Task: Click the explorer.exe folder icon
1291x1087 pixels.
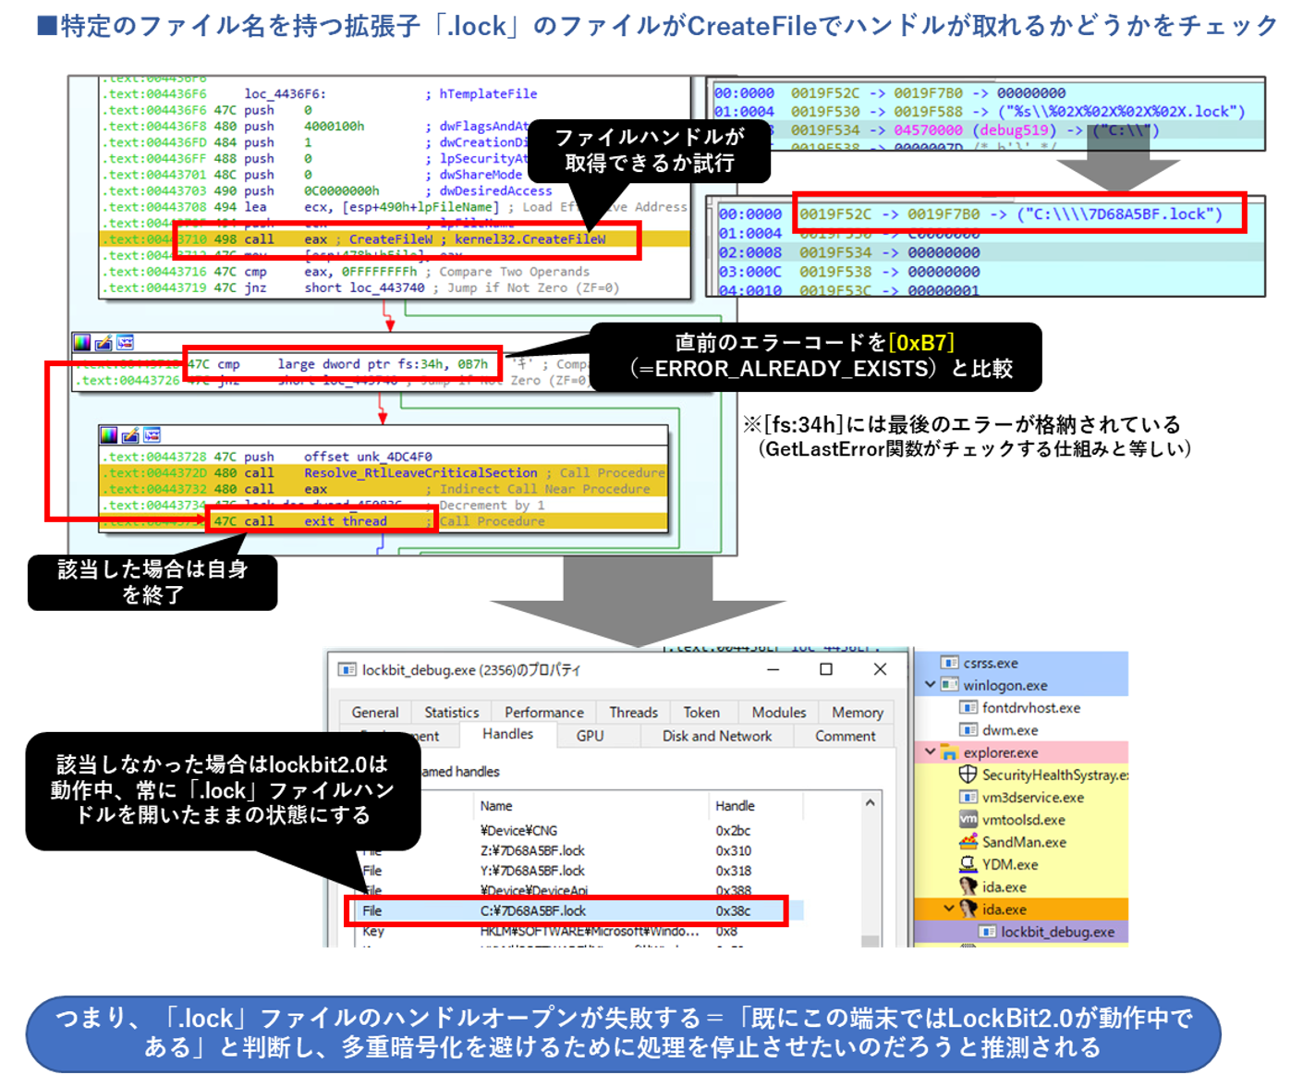Action: click(x=949, y=752)
